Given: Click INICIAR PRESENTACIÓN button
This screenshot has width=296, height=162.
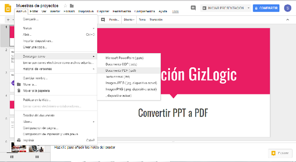Looking at the screenshot, I should (x=223, y=8).
